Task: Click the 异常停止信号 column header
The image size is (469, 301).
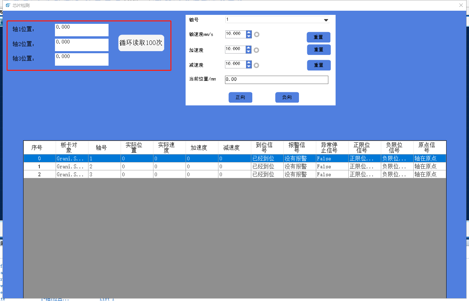Action: [x=332, y=148]
